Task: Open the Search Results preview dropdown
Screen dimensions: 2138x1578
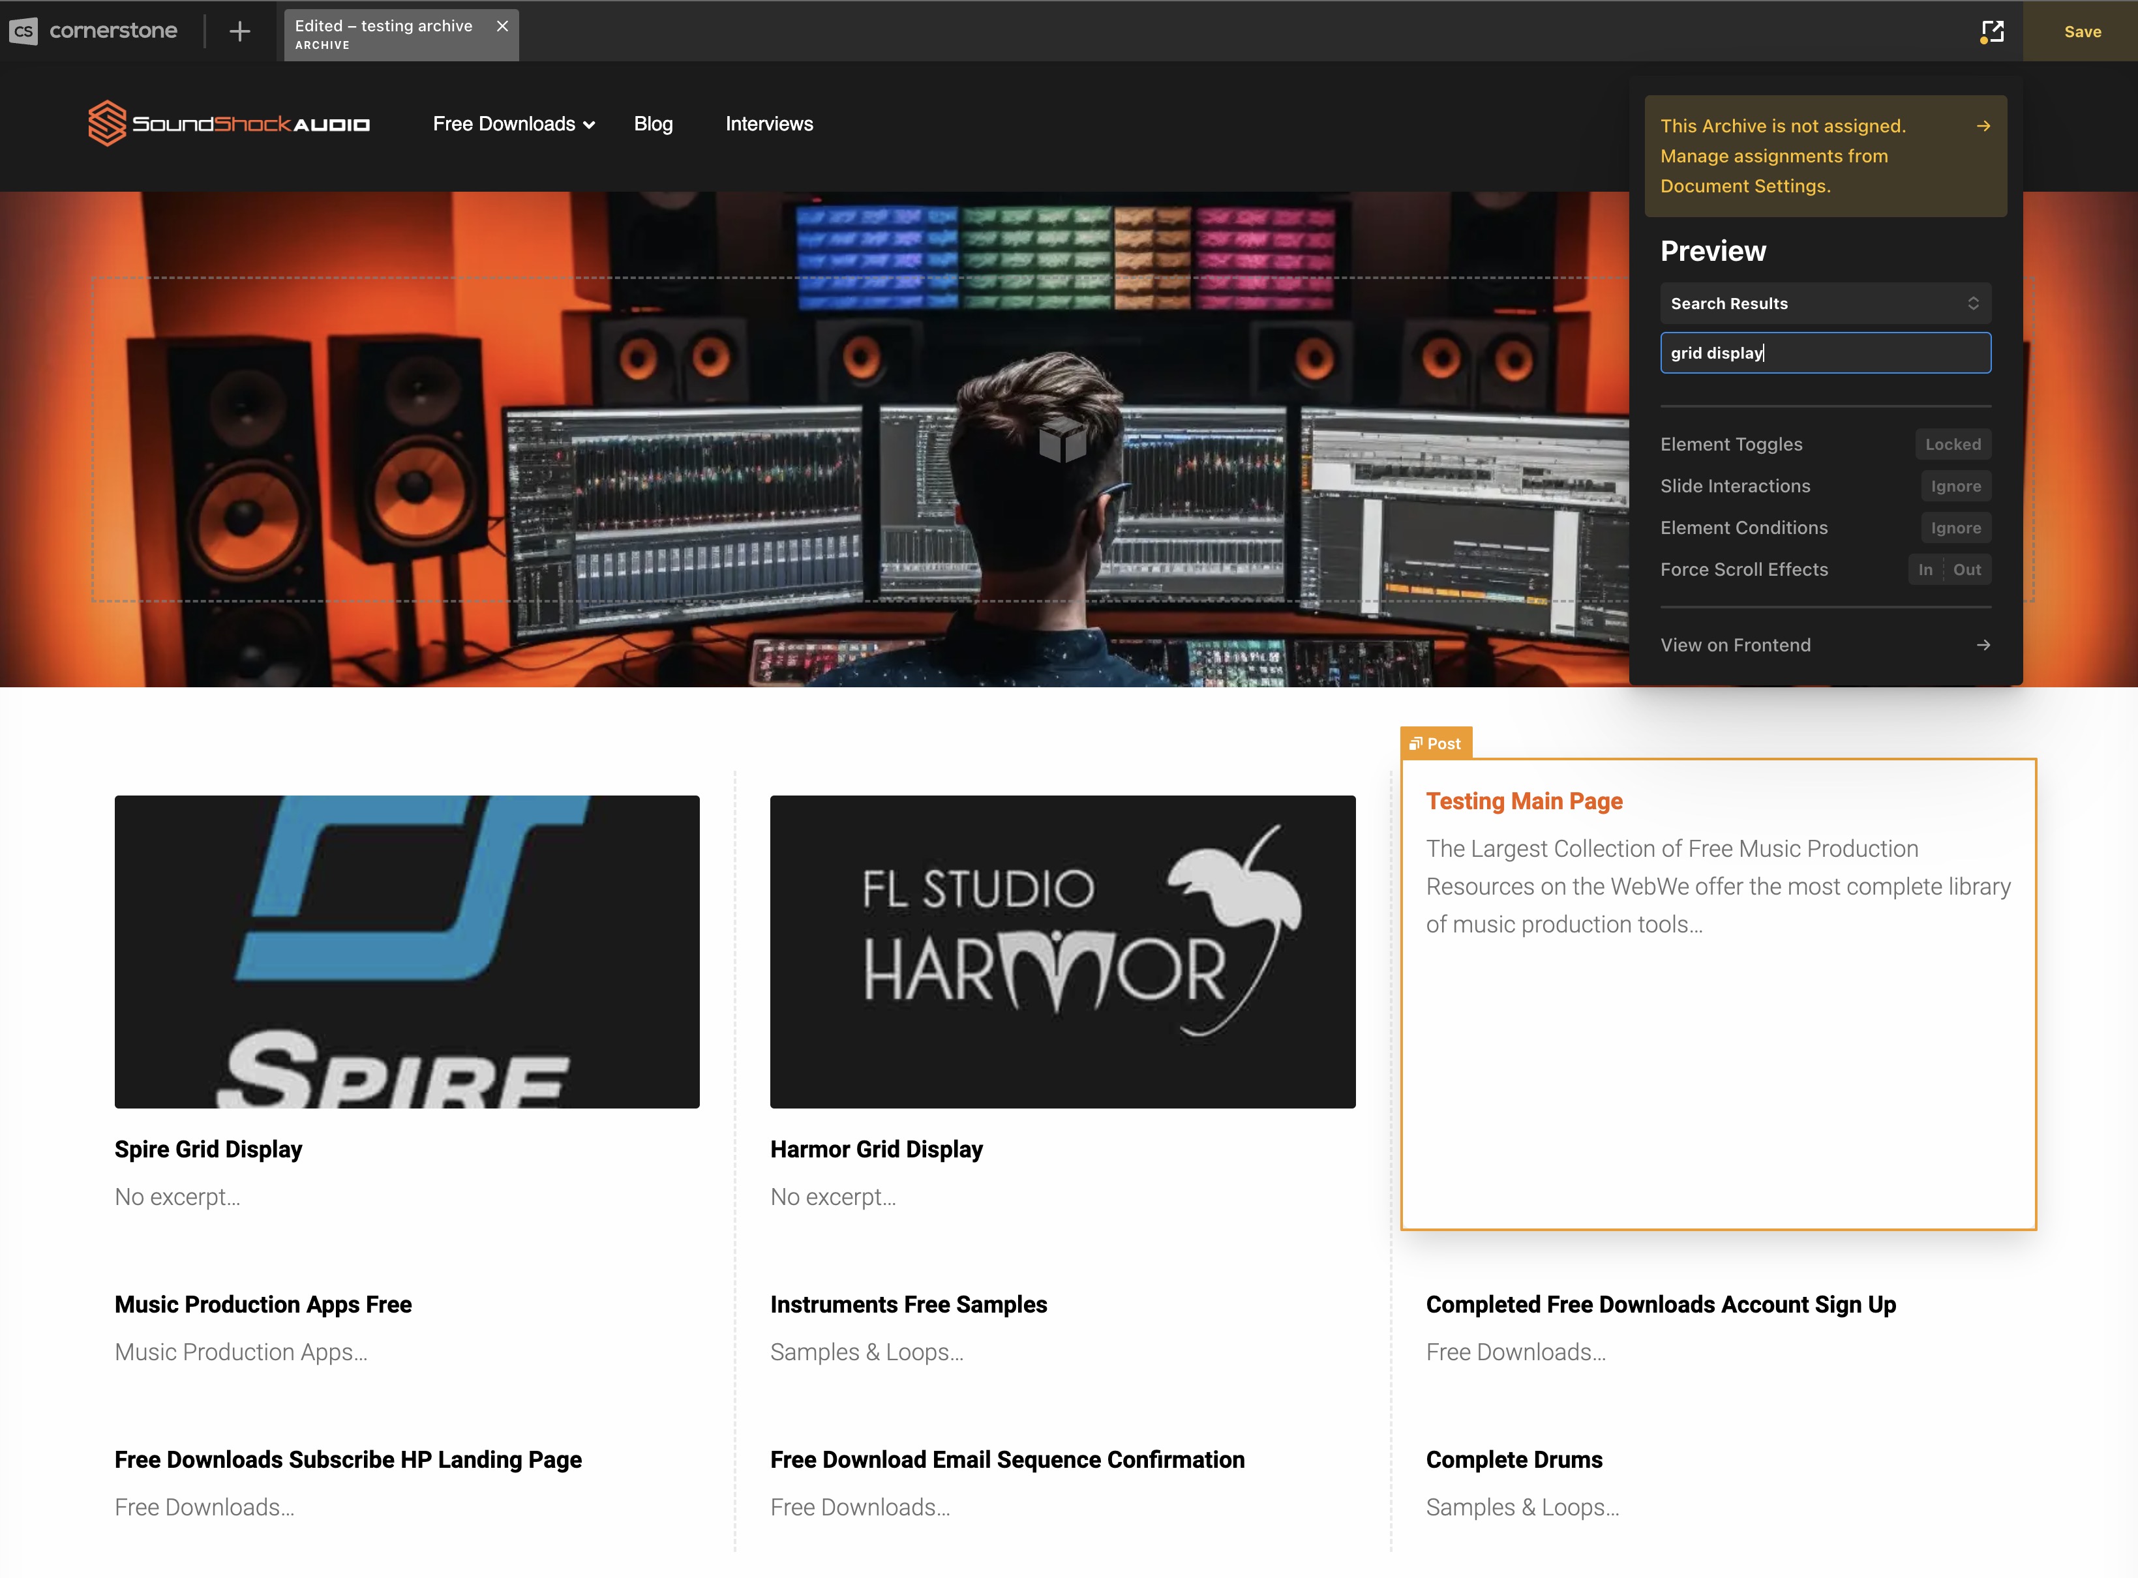Action: click(x=1825, y=304)
